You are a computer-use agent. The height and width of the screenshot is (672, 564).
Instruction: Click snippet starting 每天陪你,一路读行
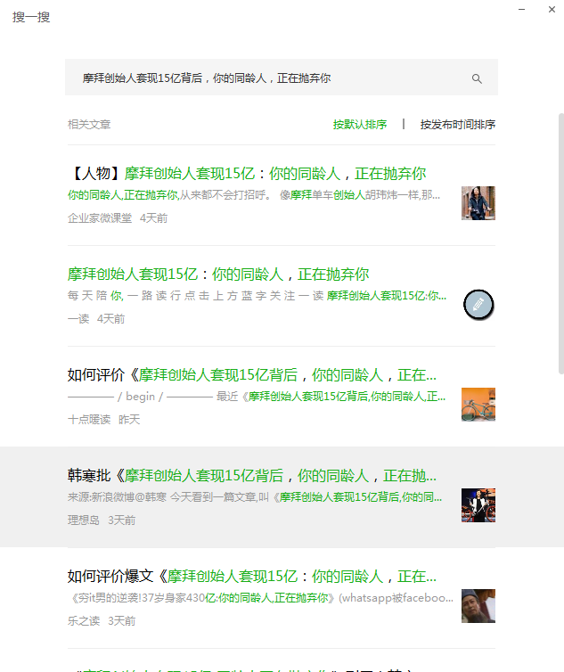257,296
